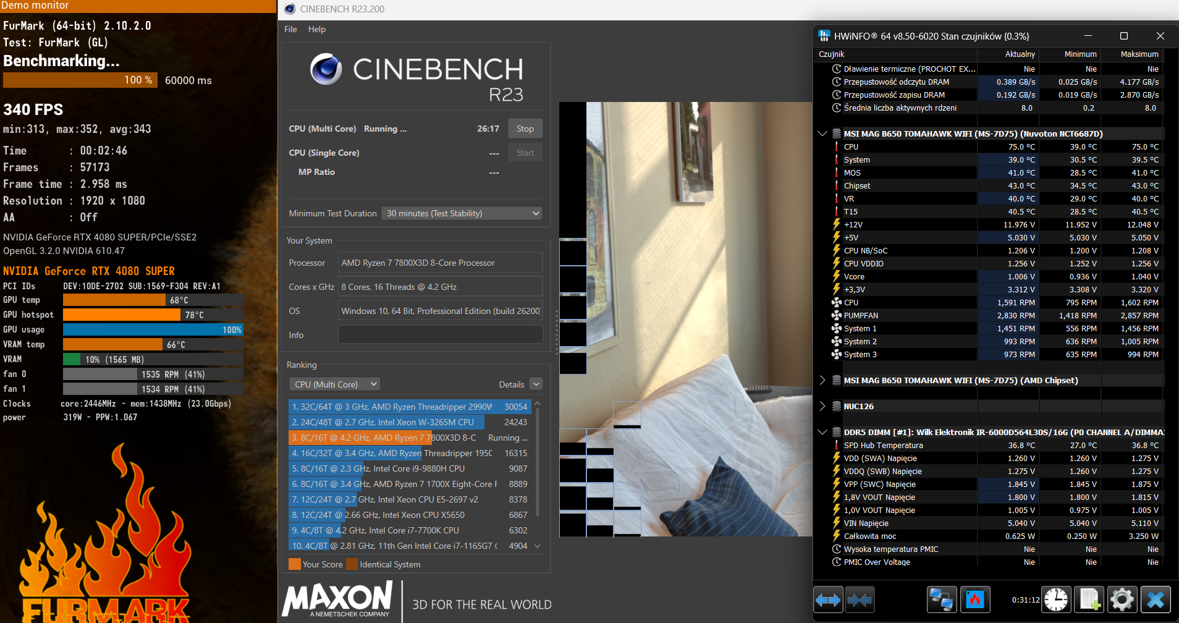Click the Maksimum column header
The height and width of the screenshot is (623, 1179).
(x=1139, y=54)
